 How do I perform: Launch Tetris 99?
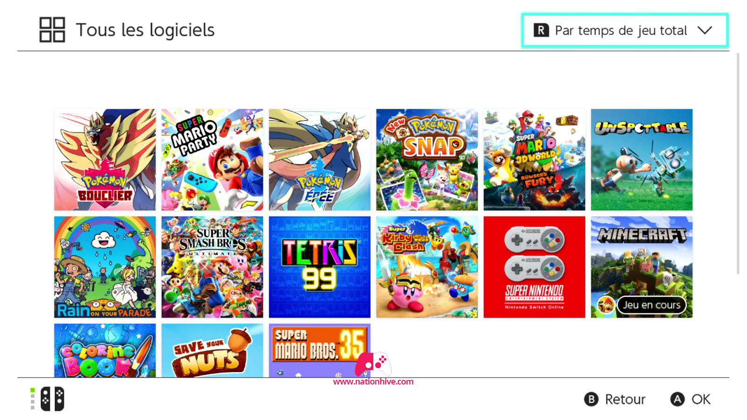pyautogui.click(x=320, y=267)
